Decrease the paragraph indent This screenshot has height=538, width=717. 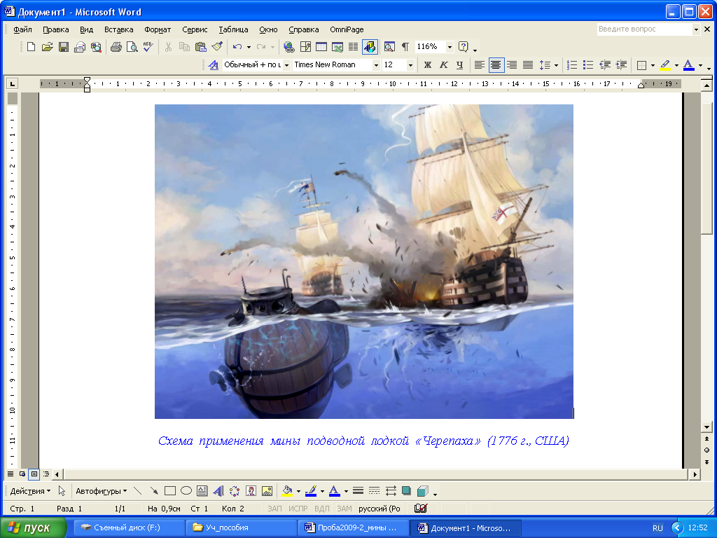point(605,65)
